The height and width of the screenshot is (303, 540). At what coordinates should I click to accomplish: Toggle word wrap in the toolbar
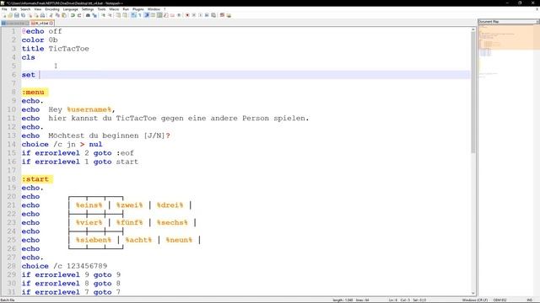133,15
